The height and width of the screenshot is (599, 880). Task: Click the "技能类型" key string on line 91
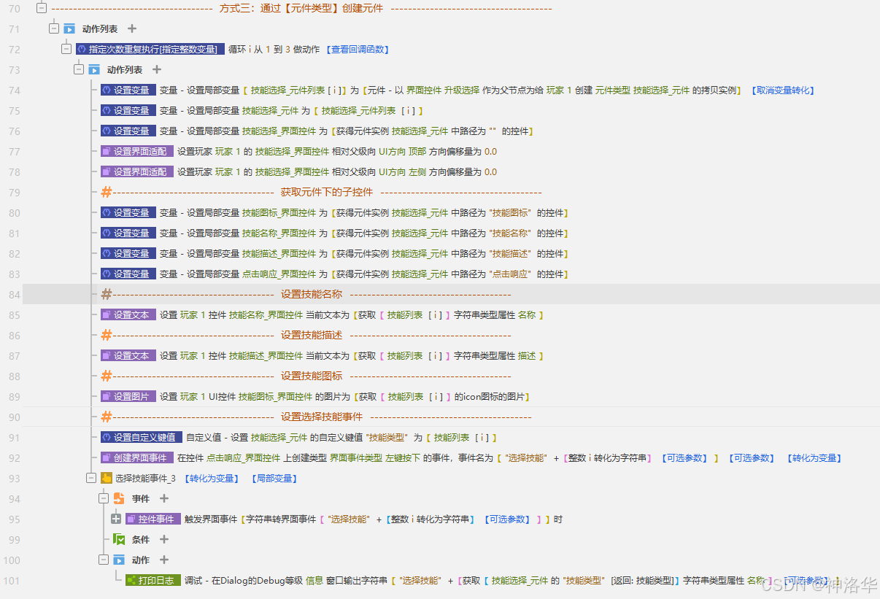387,437
